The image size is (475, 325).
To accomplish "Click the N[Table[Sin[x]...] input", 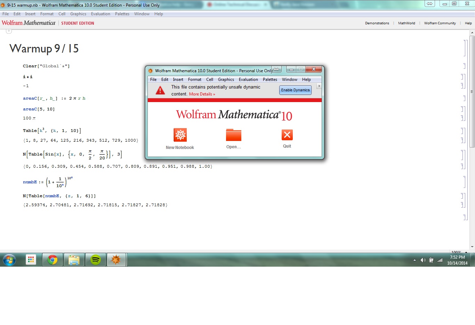I will click(72, 155).
